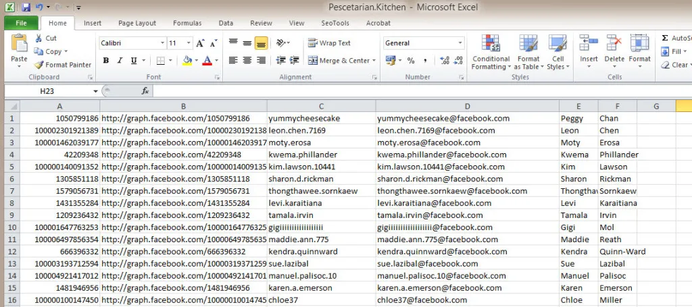Toggle bottom align highlighted button

pos(261,43)
